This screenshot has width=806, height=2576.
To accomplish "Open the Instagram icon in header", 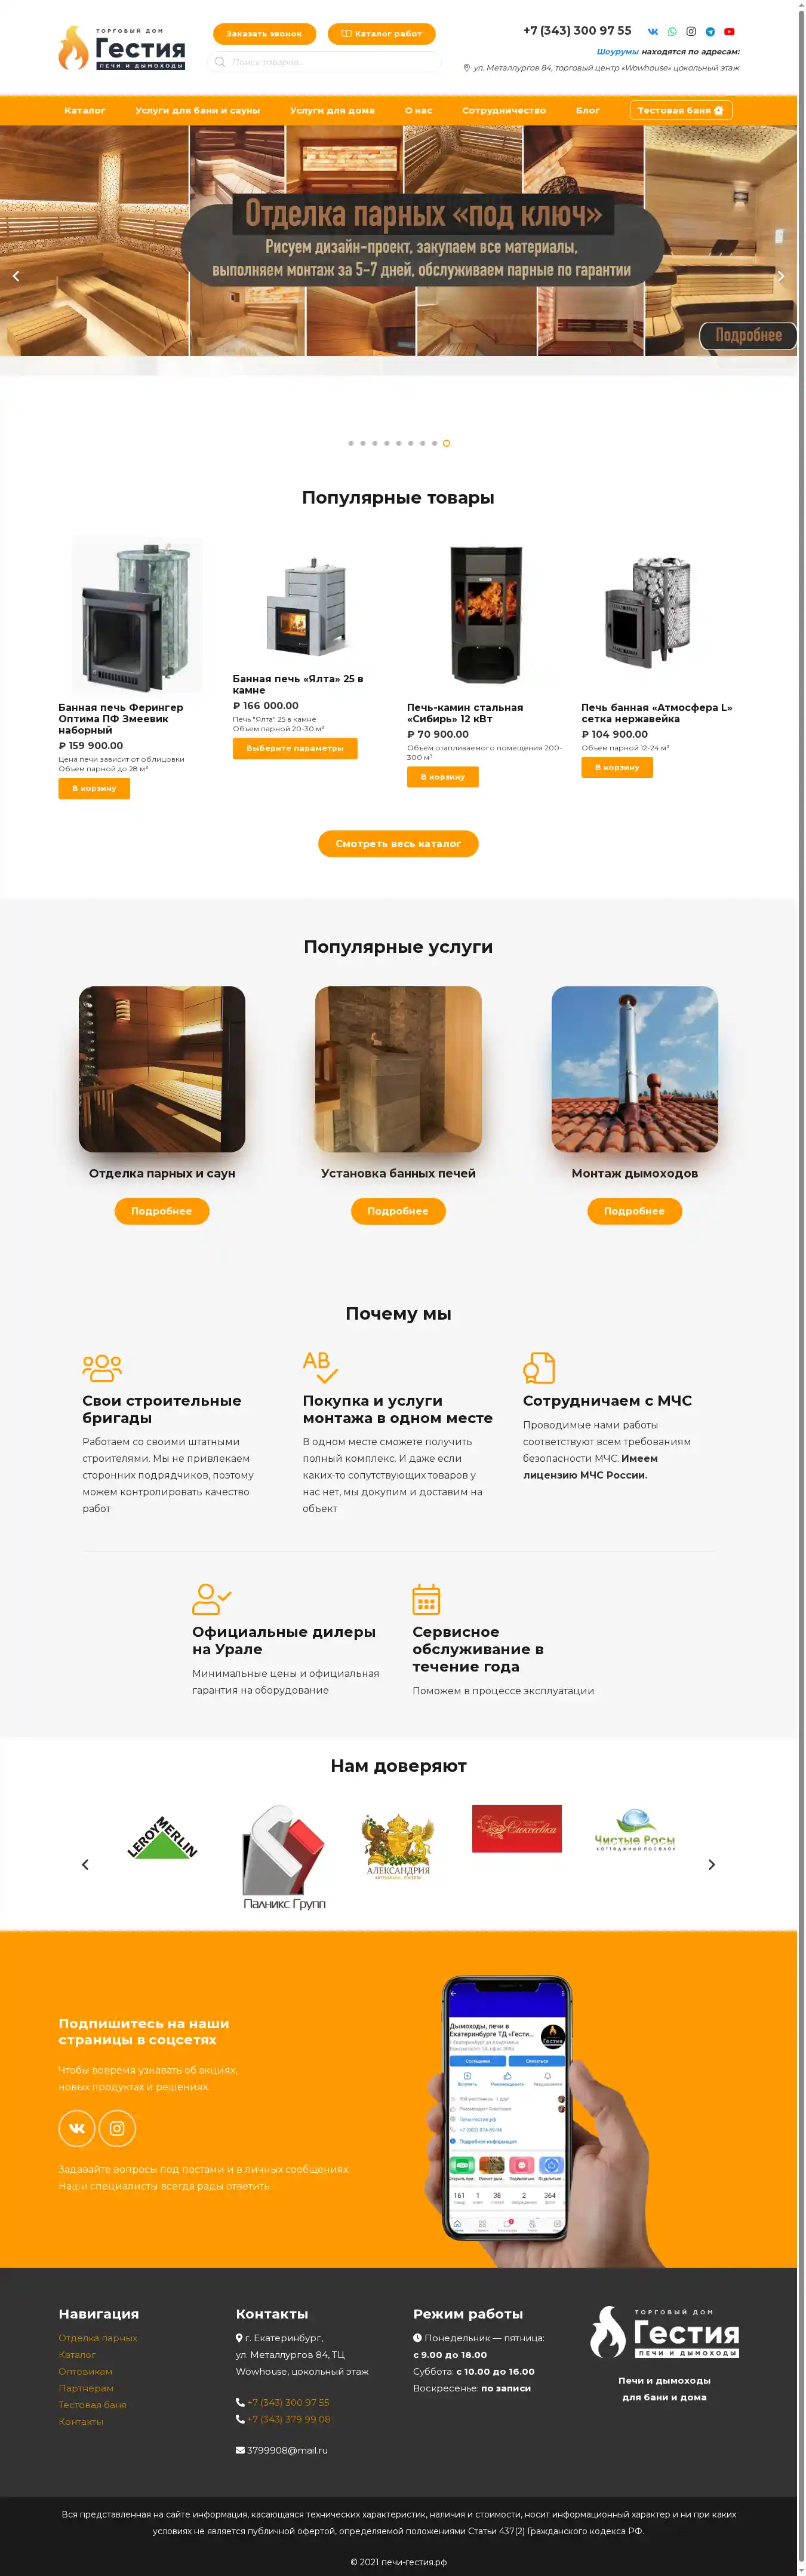I will pyautogui.click(x=691, y=31).
